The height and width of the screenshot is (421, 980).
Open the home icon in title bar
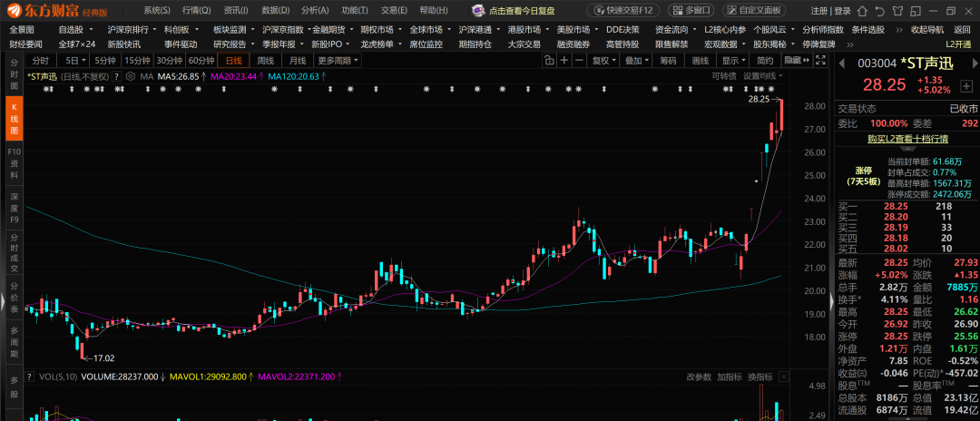pos(863,11)
